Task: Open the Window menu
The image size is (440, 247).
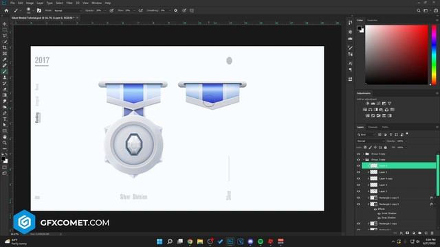Action: [x=96, y=3]
